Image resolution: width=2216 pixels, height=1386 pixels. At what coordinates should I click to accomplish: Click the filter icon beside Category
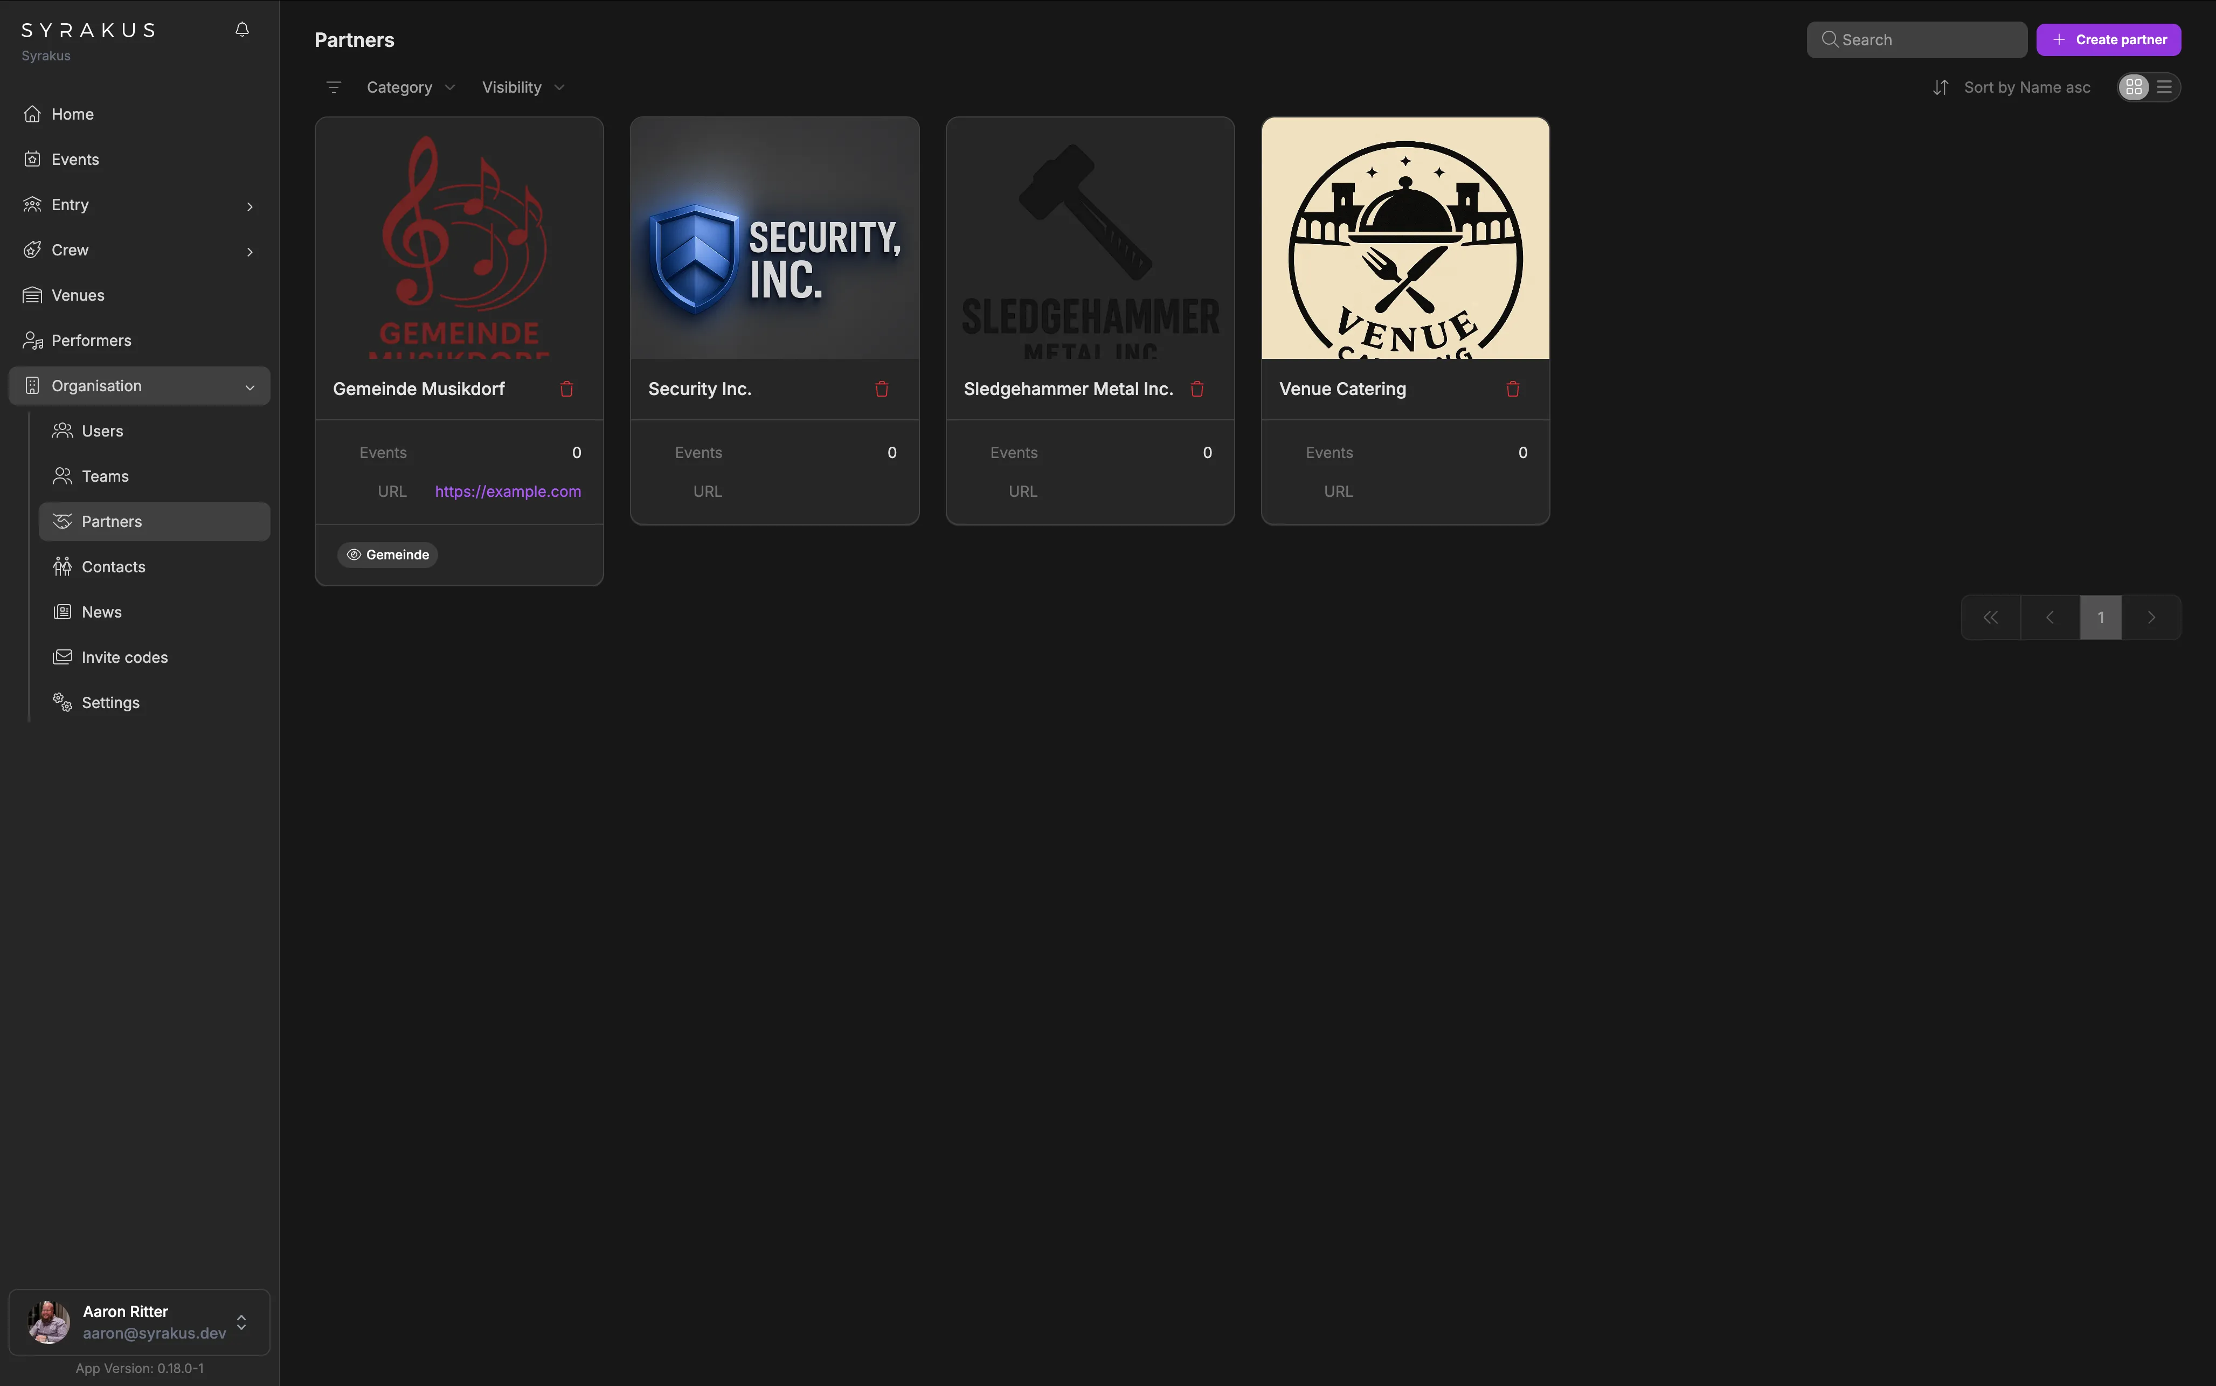(334, 87)
